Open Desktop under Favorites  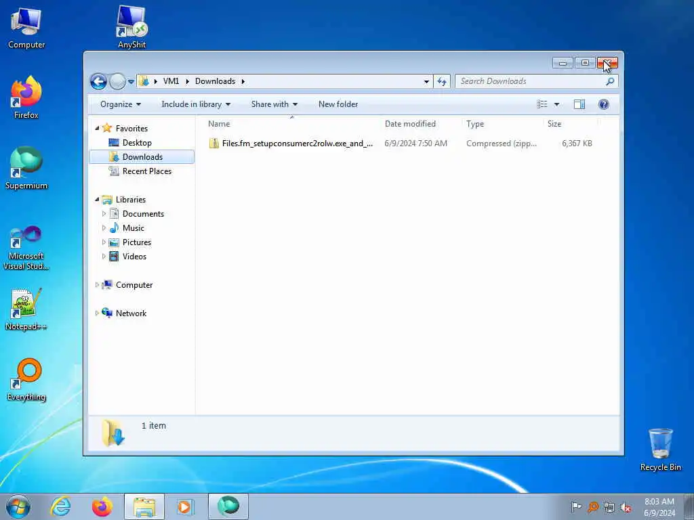137,143
